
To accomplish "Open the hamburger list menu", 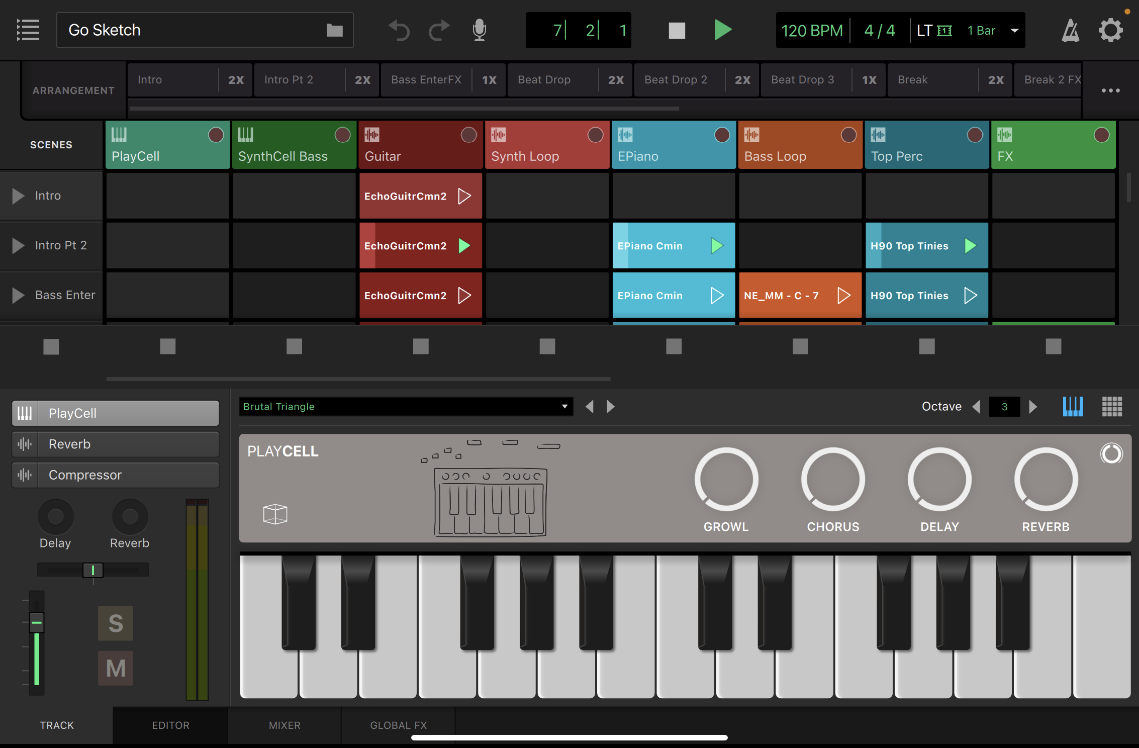I will click(x=28, y=30).
